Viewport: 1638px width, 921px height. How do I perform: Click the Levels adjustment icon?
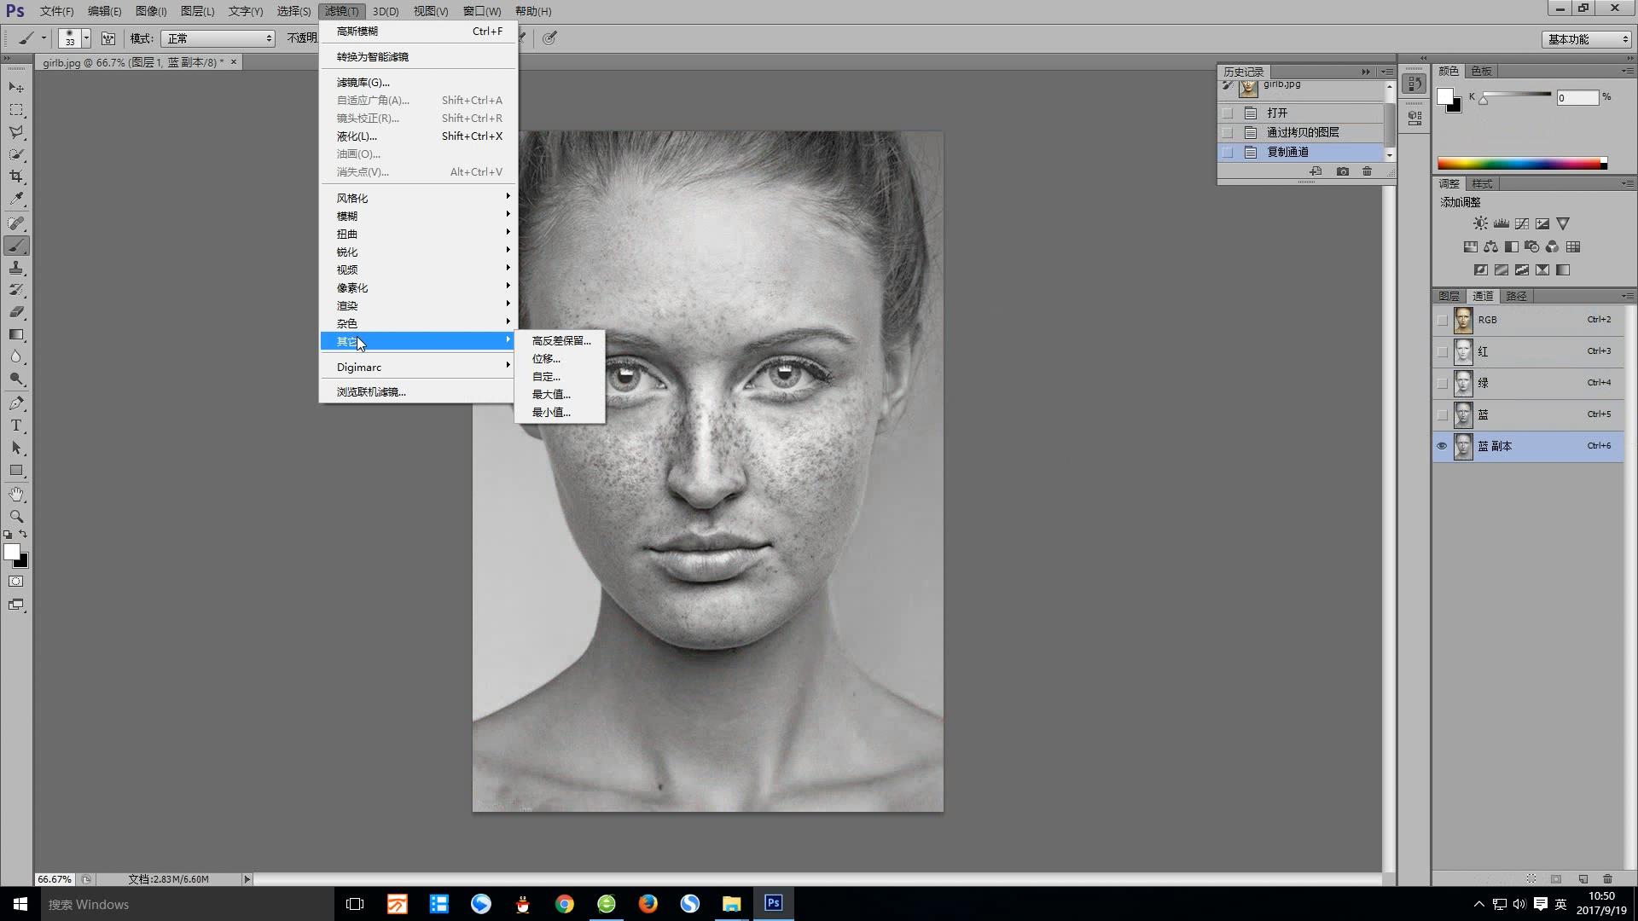1501,223
